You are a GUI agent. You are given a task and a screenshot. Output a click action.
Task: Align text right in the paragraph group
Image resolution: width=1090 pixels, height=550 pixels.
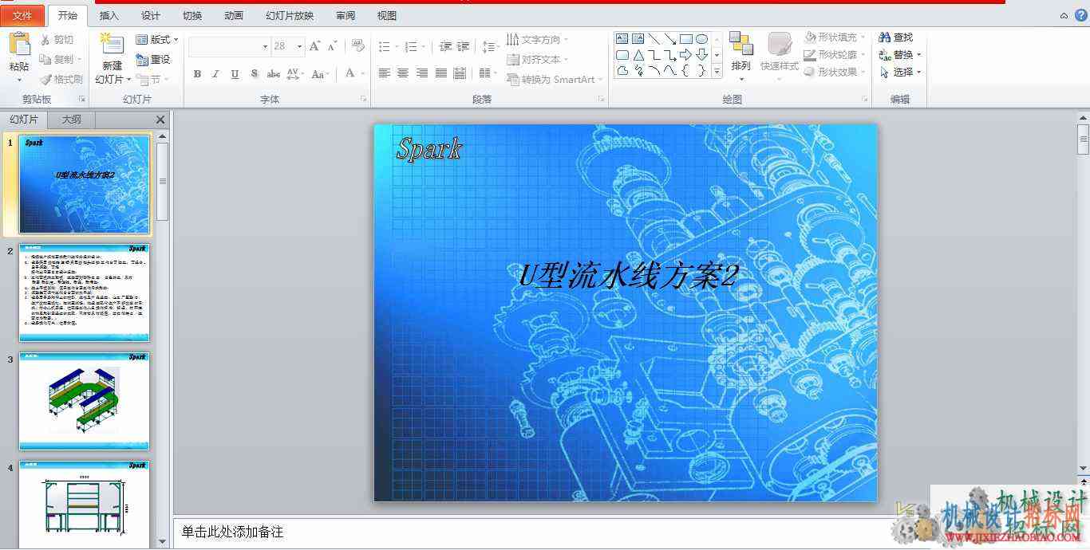coord(422,73)
